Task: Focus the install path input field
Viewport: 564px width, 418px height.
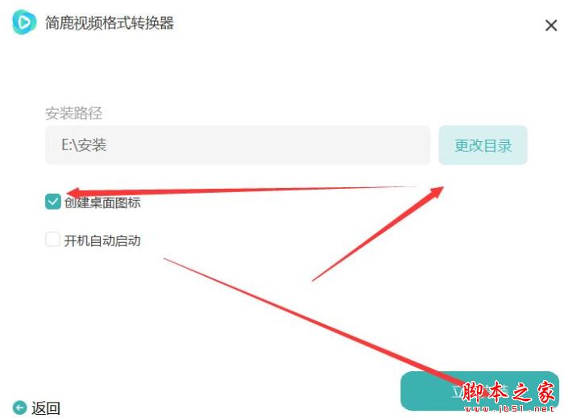Action: pyautogui.click(x=238, y=145)
